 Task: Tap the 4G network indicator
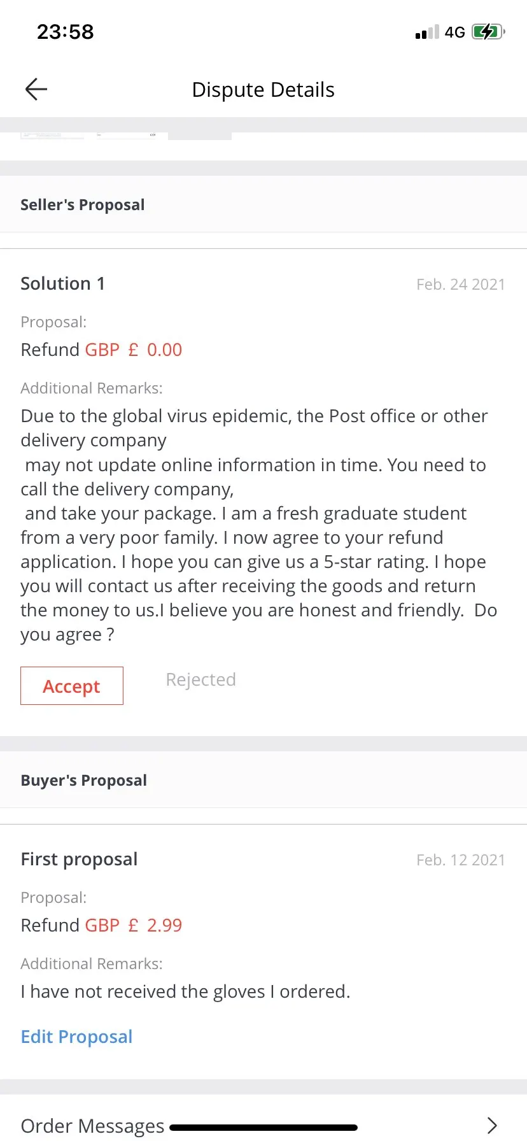pyautogui.click(x=455, y=32)
